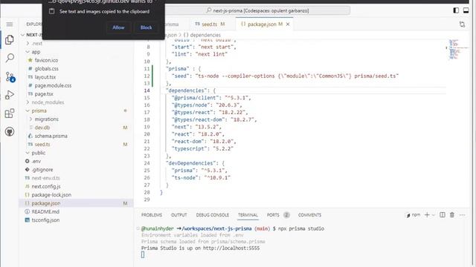
Task: Open the Search view icon
Action: click(10, 58)
